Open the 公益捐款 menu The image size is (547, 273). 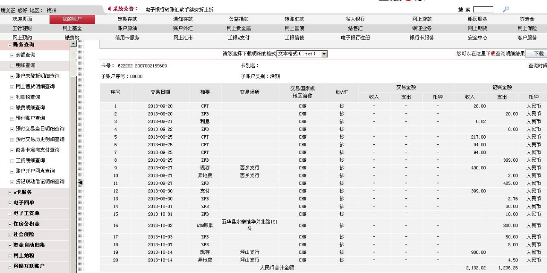[x=239, y=19]
